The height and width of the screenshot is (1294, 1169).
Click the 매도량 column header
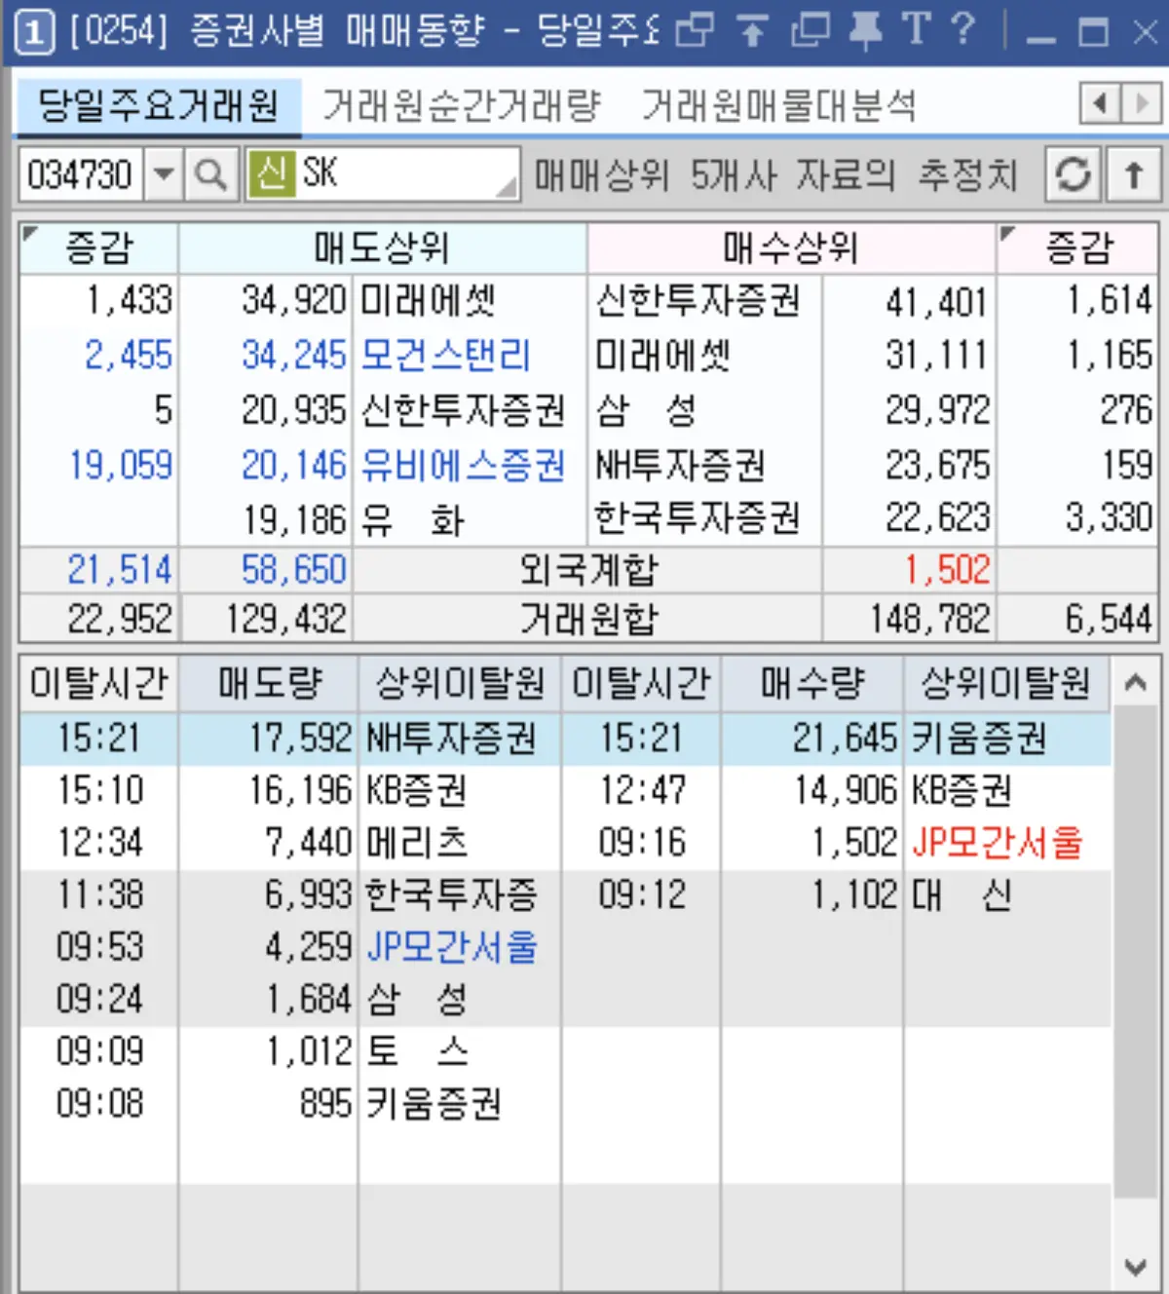(269, 683)
